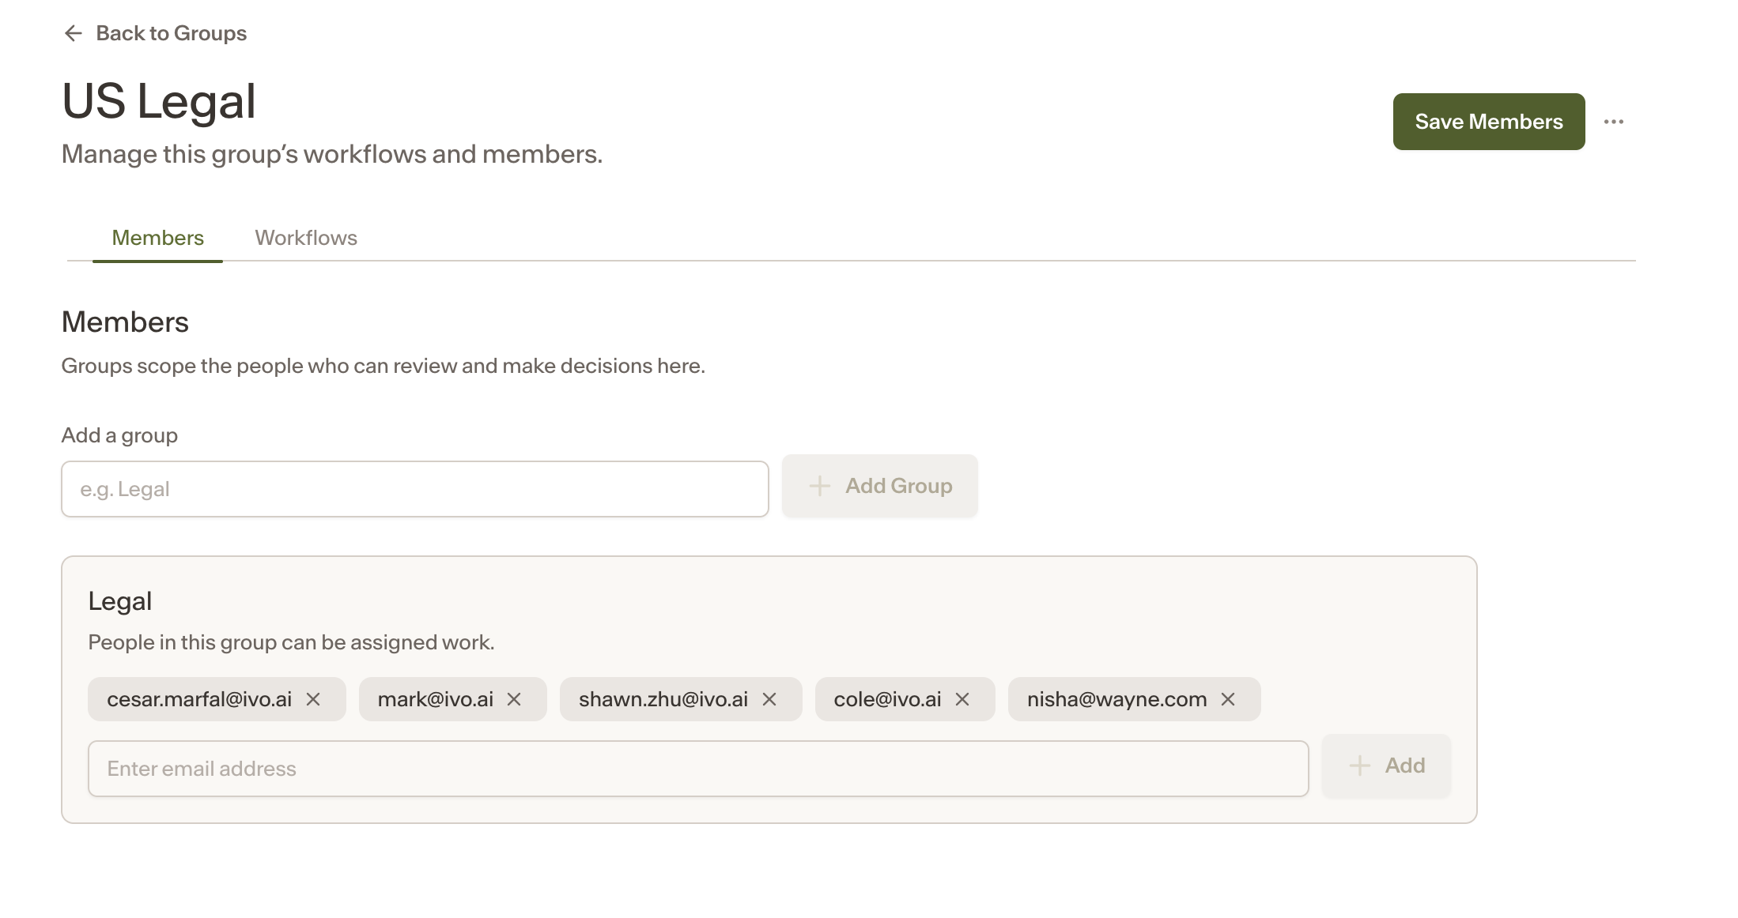The width and height of the screenshot is (1738, 918).
Task: Click 'Manage this group's workflows and members.' subtitle
Action: (x=332, y=154)
